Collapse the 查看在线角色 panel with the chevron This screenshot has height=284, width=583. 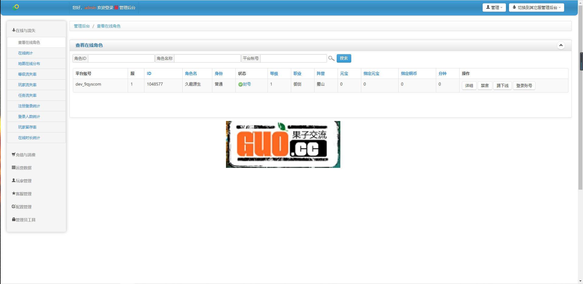coord(561,45)
